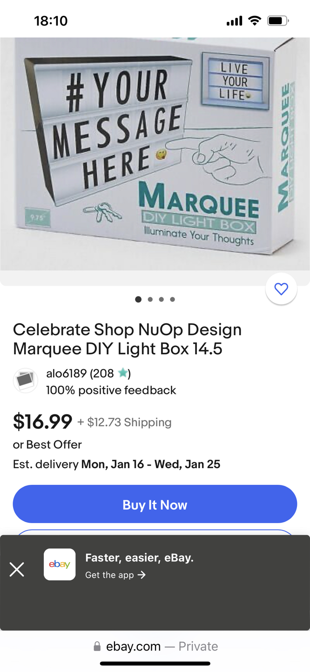View the 100% positive feedback details
The image size is (310, 672).
[x=111, y=390]
